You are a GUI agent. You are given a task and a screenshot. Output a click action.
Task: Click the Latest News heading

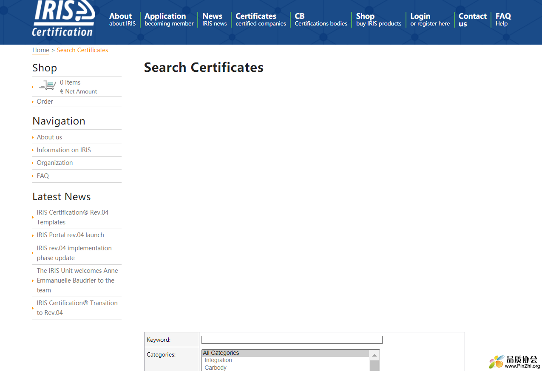pos(62,197)
